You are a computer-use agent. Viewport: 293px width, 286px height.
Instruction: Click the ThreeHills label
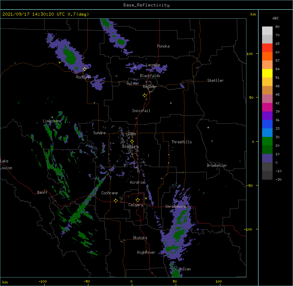pyautogui.click(x=182, y=142)
